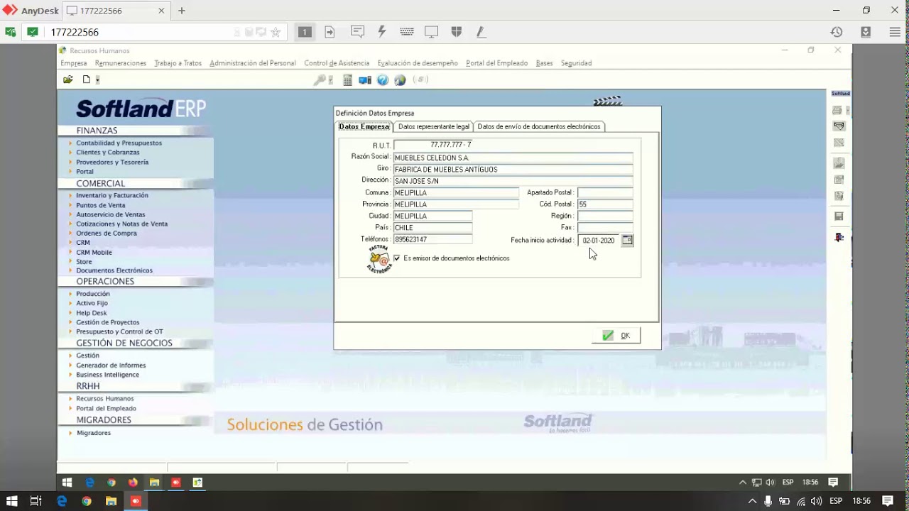Click the Fecha inicio actividad date field

click(599, 241)
